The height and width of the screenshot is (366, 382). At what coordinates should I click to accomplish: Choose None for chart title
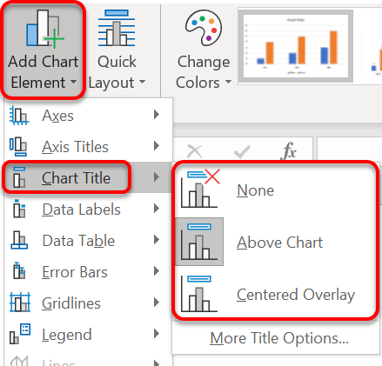click(x=275, y=190)
